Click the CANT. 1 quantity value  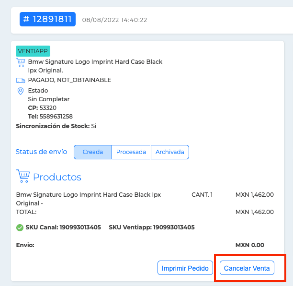(x=202, y=195)
